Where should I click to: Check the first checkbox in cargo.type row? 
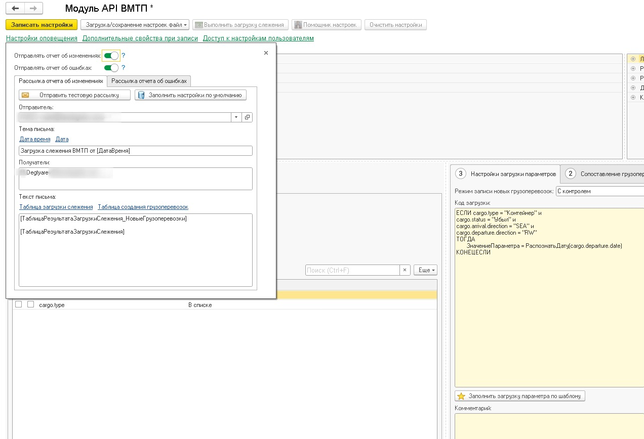pos(19,304)
